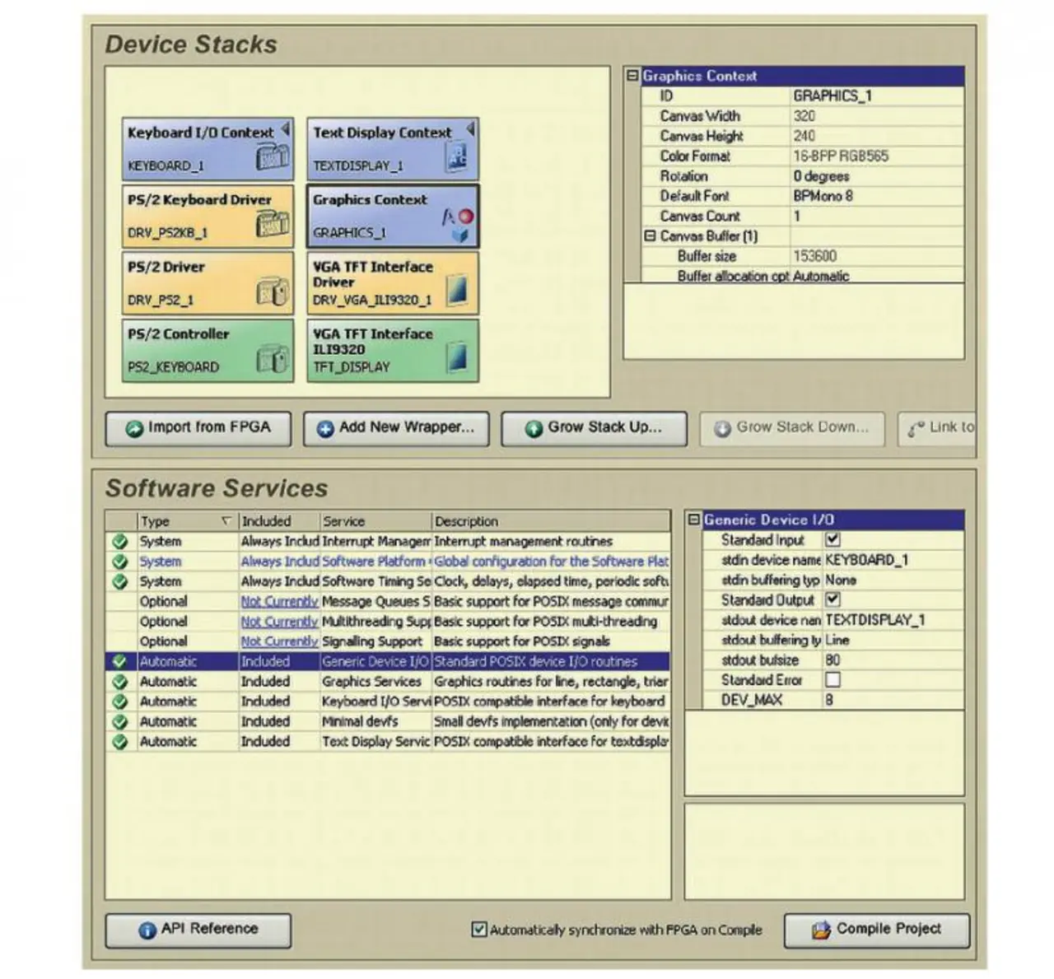
Task: Collapse the Graphics Context property section
Action: (632, 76)
